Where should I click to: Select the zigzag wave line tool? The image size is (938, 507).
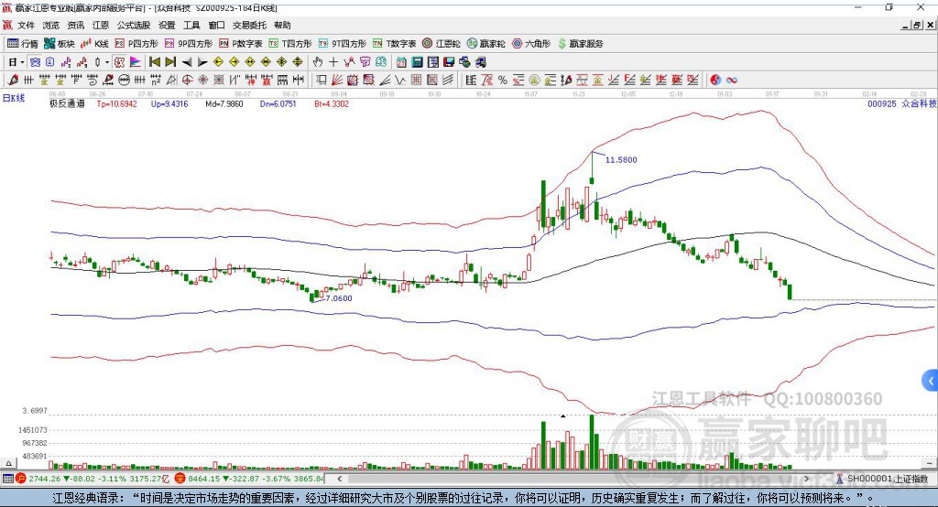400,81
